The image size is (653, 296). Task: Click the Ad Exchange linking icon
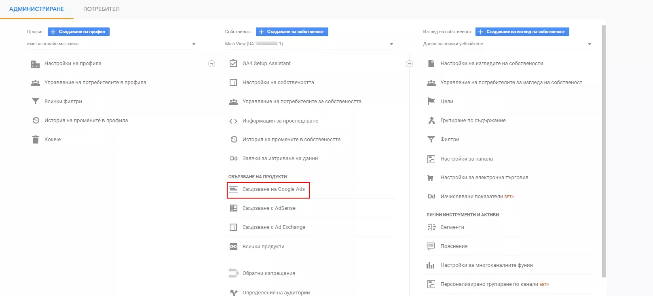[x=233, y=227]
